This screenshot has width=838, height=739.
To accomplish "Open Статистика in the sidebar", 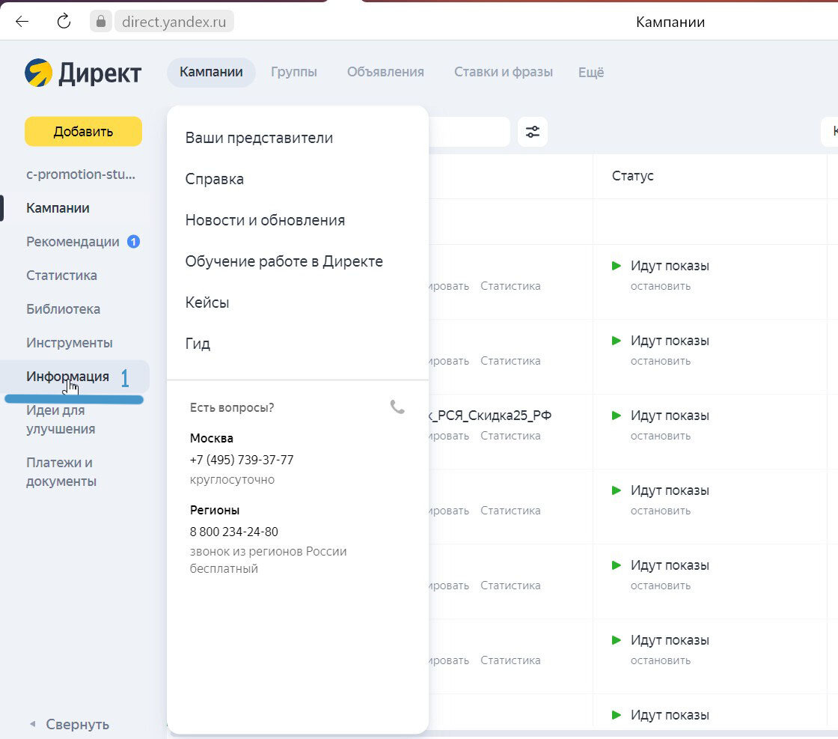I will [61, 276].
